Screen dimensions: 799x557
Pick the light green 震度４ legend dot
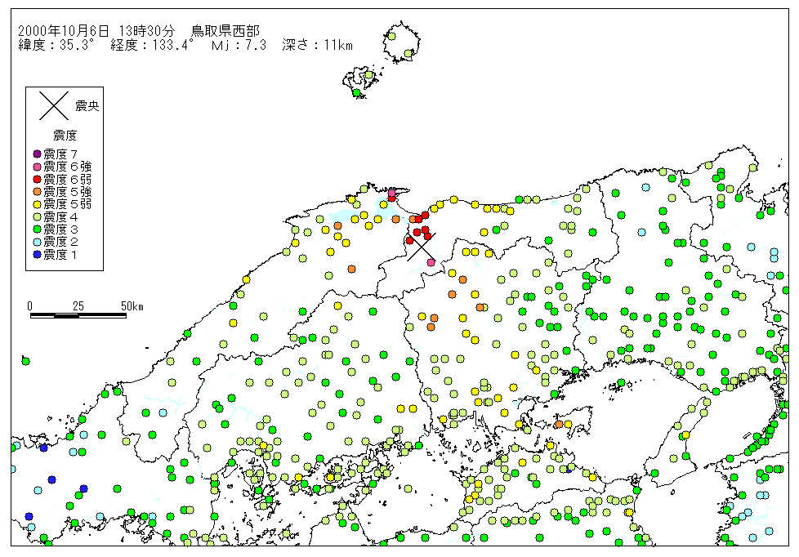click(x=37, y=217)
